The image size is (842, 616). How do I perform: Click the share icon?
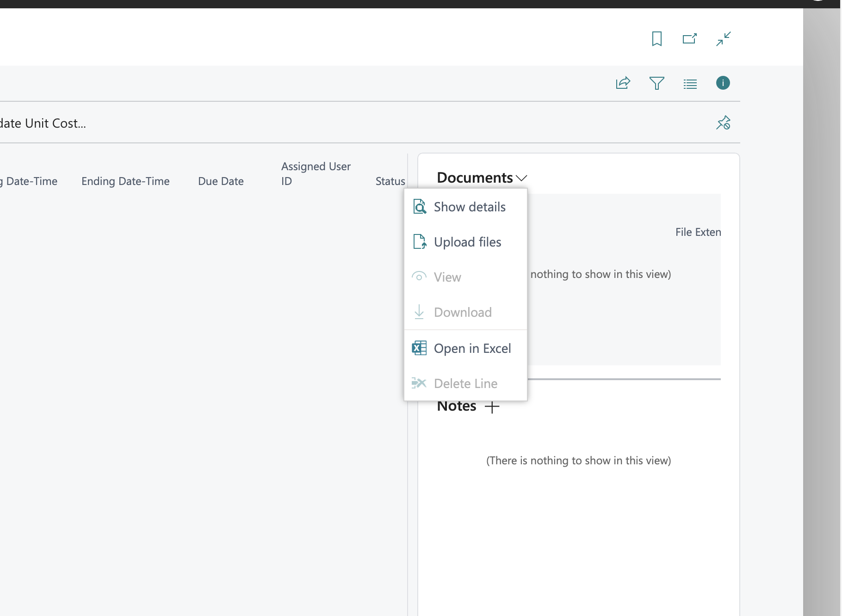coord(623,83)
